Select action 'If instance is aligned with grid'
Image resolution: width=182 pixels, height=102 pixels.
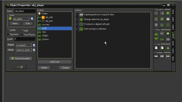pos(96,24)
